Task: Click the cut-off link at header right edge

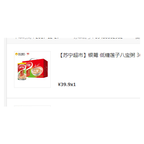Action: tap(138, 38)
